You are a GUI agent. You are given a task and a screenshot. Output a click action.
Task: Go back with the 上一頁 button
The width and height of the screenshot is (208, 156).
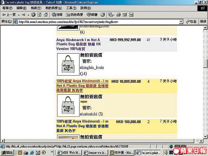click(x=9, y=15)
